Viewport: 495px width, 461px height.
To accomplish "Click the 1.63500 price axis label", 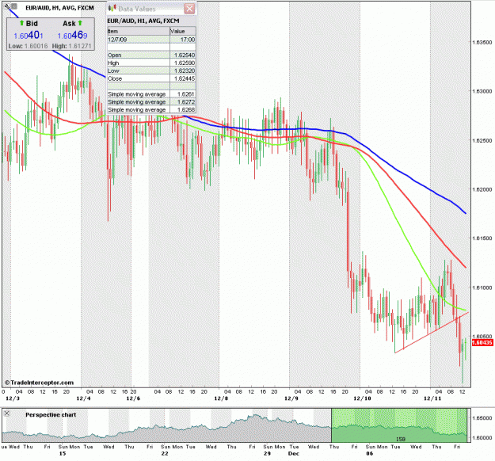I will point(482,42).
